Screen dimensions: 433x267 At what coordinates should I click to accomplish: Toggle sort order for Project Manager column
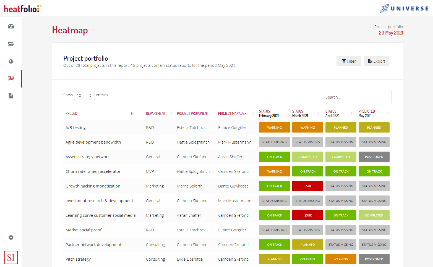252,113
